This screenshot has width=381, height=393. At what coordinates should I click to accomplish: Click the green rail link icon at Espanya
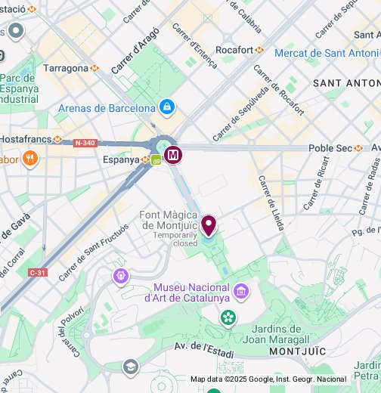click(x=156, y=159)
